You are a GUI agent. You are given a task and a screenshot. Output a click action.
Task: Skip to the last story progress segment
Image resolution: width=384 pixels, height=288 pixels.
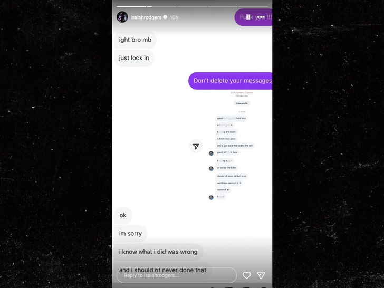point(253,7)
